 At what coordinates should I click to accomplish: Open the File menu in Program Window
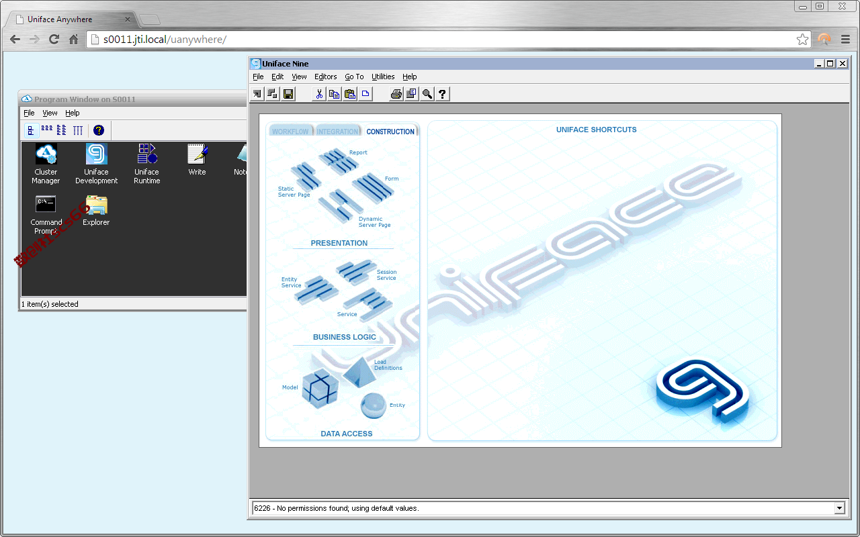(x=29, y=113)
